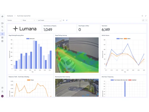The height and width of the screenshot is (112, 149).
Task: Toggle the Front Entrance After Hours Alert legend
Action: (x=119, y=80)
